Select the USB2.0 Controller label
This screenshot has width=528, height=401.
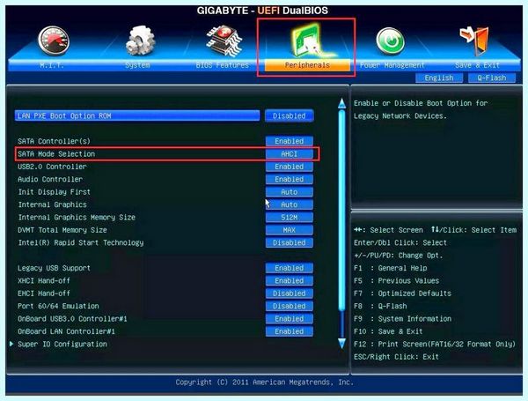click(52, 167)
